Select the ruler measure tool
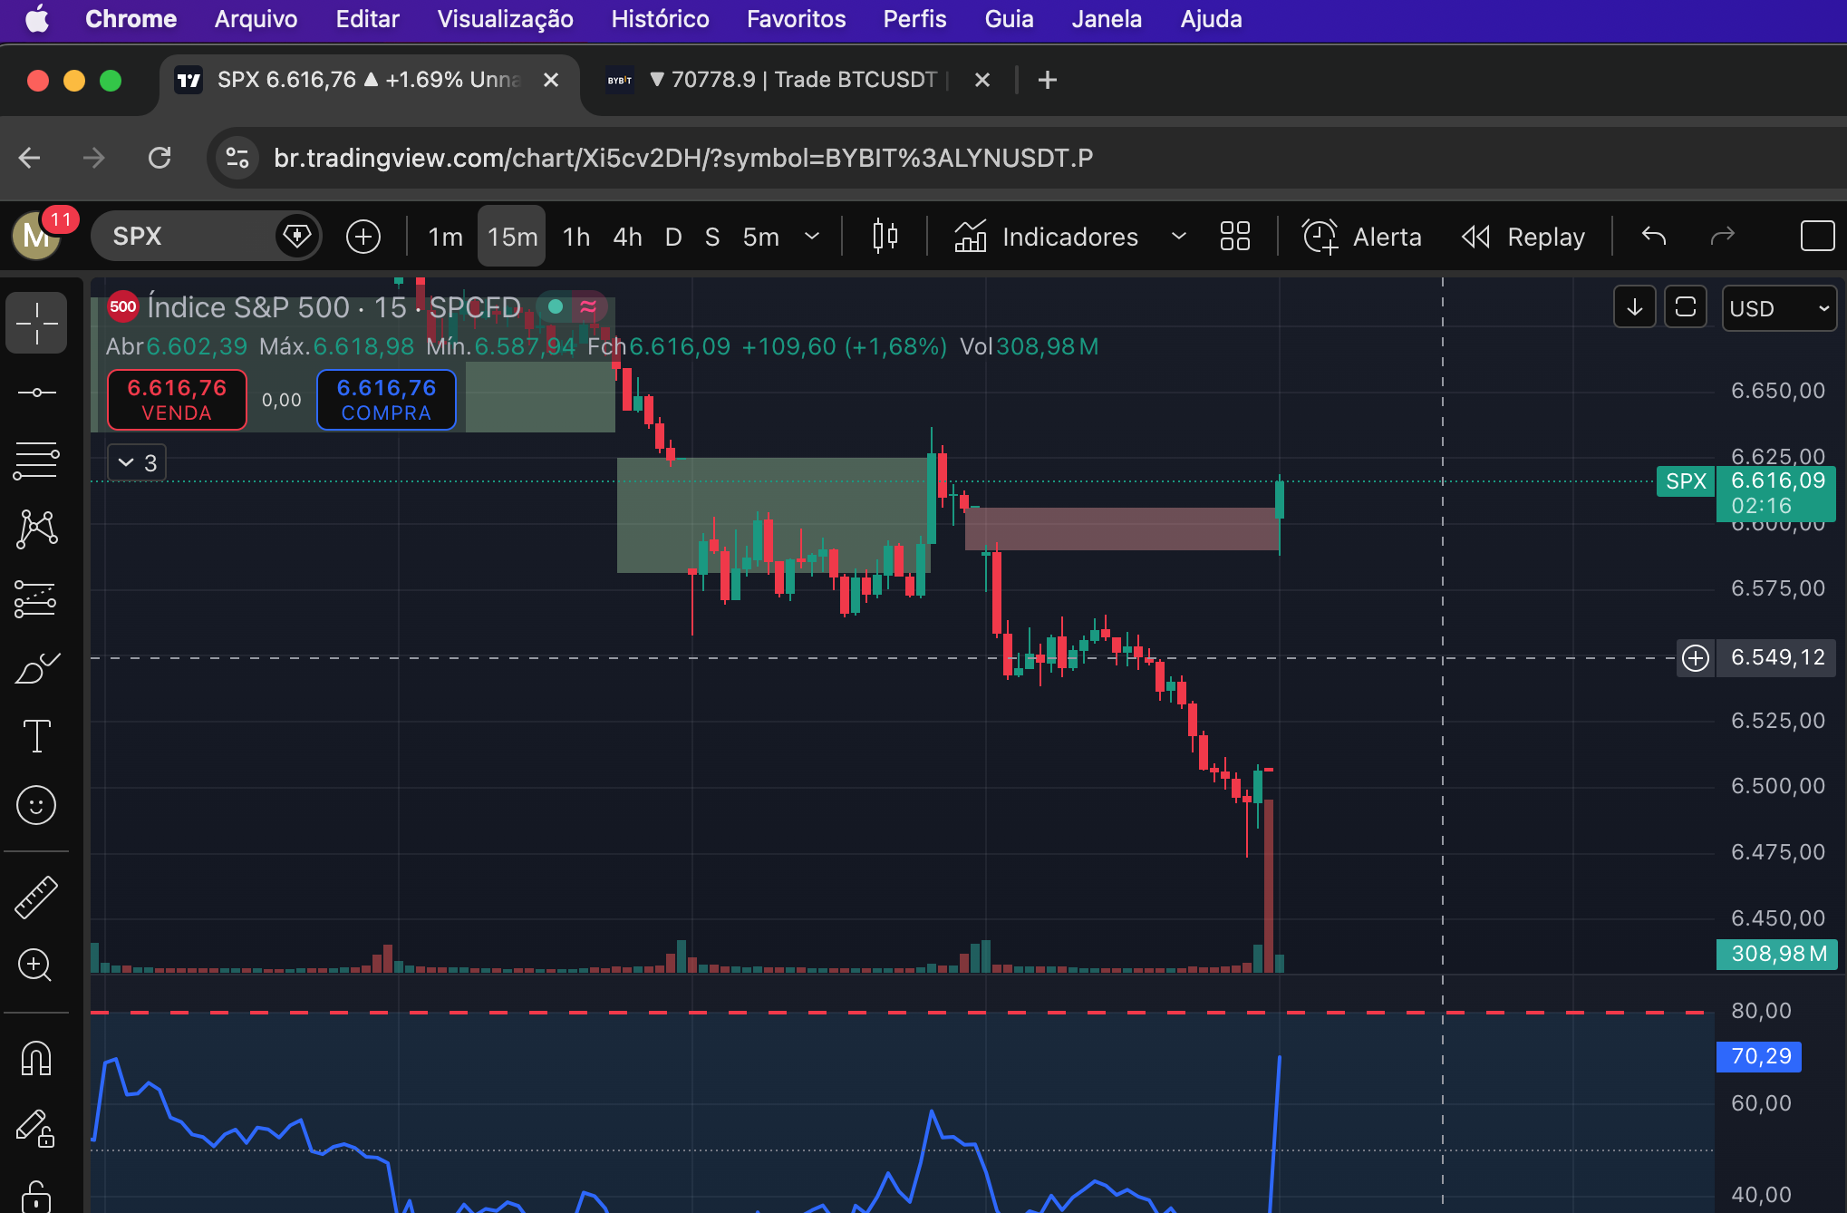The width and height of the screenshot is (1847, 1213). tap(36, 898)
